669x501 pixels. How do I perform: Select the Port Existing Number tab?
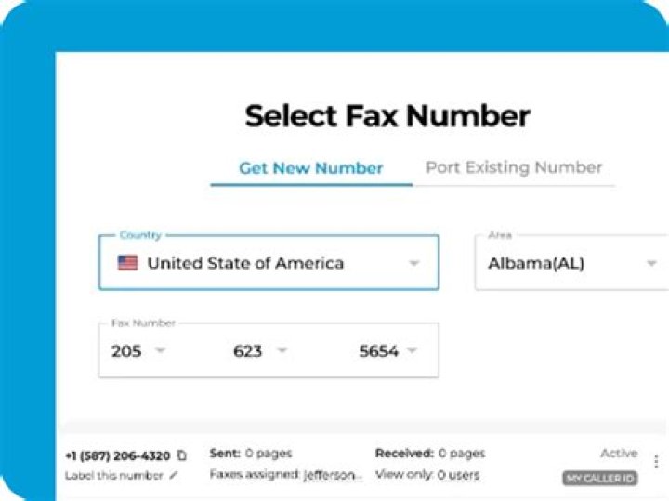click(514, 167)
